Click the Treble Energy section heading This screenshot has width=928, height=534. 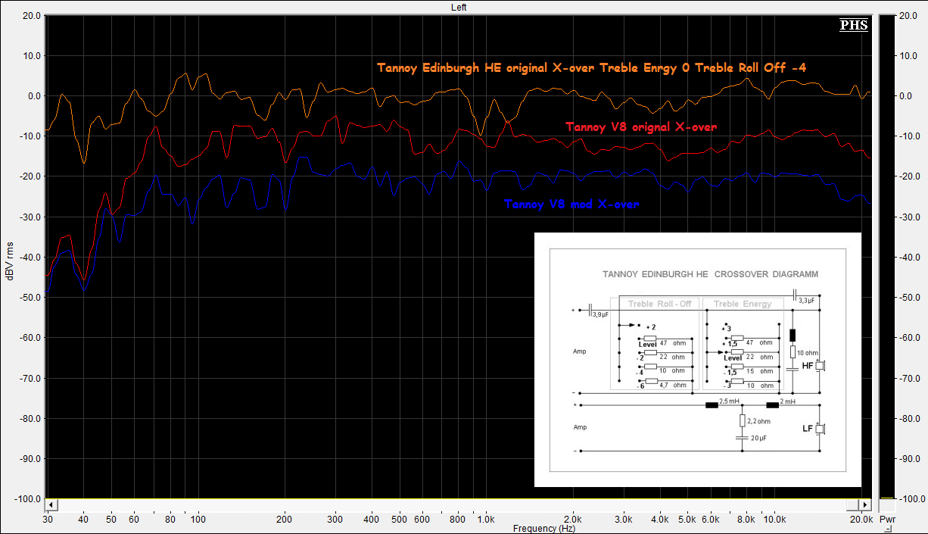click(x=743, y=304)
